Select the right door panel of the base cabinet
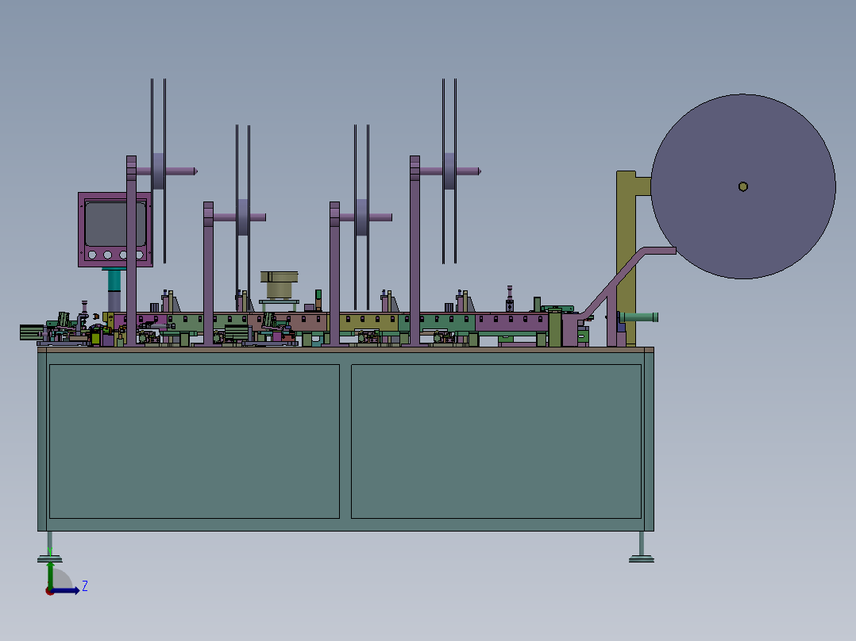The height and width of the screenshot is (641, 856). 496,441
